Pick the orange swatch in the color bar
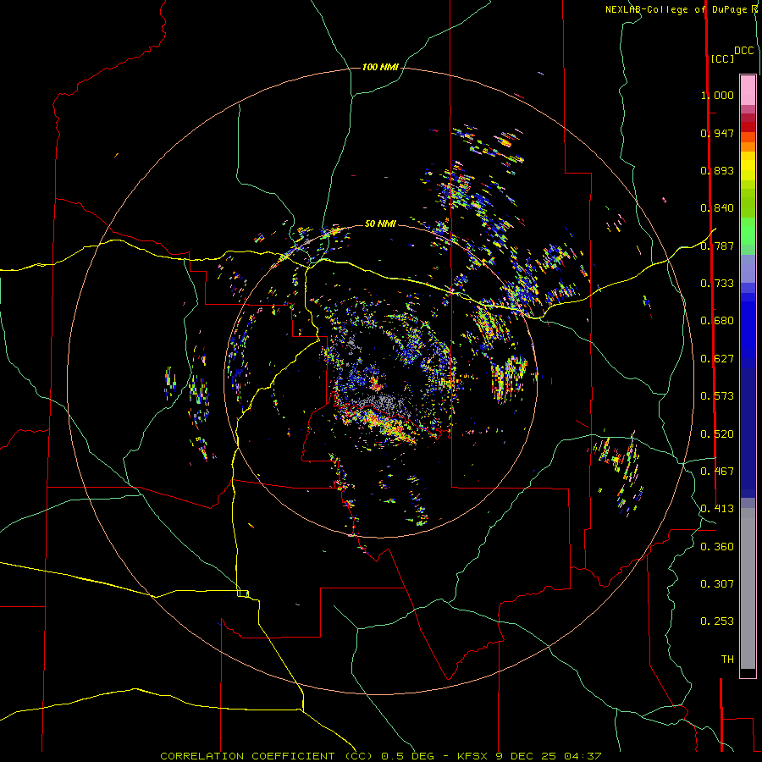 [x=748, y=146]
